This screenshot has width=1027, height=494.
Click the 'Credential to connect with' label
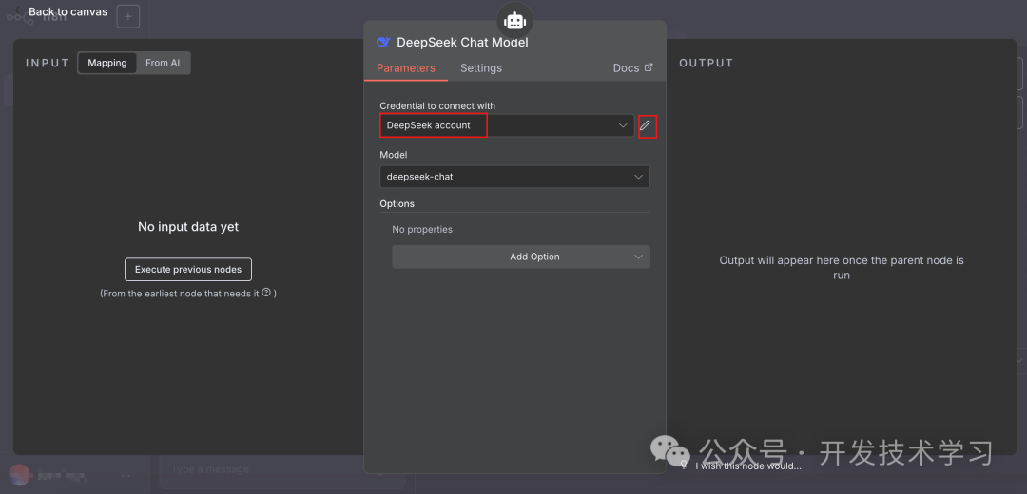(x=437, y=106)
